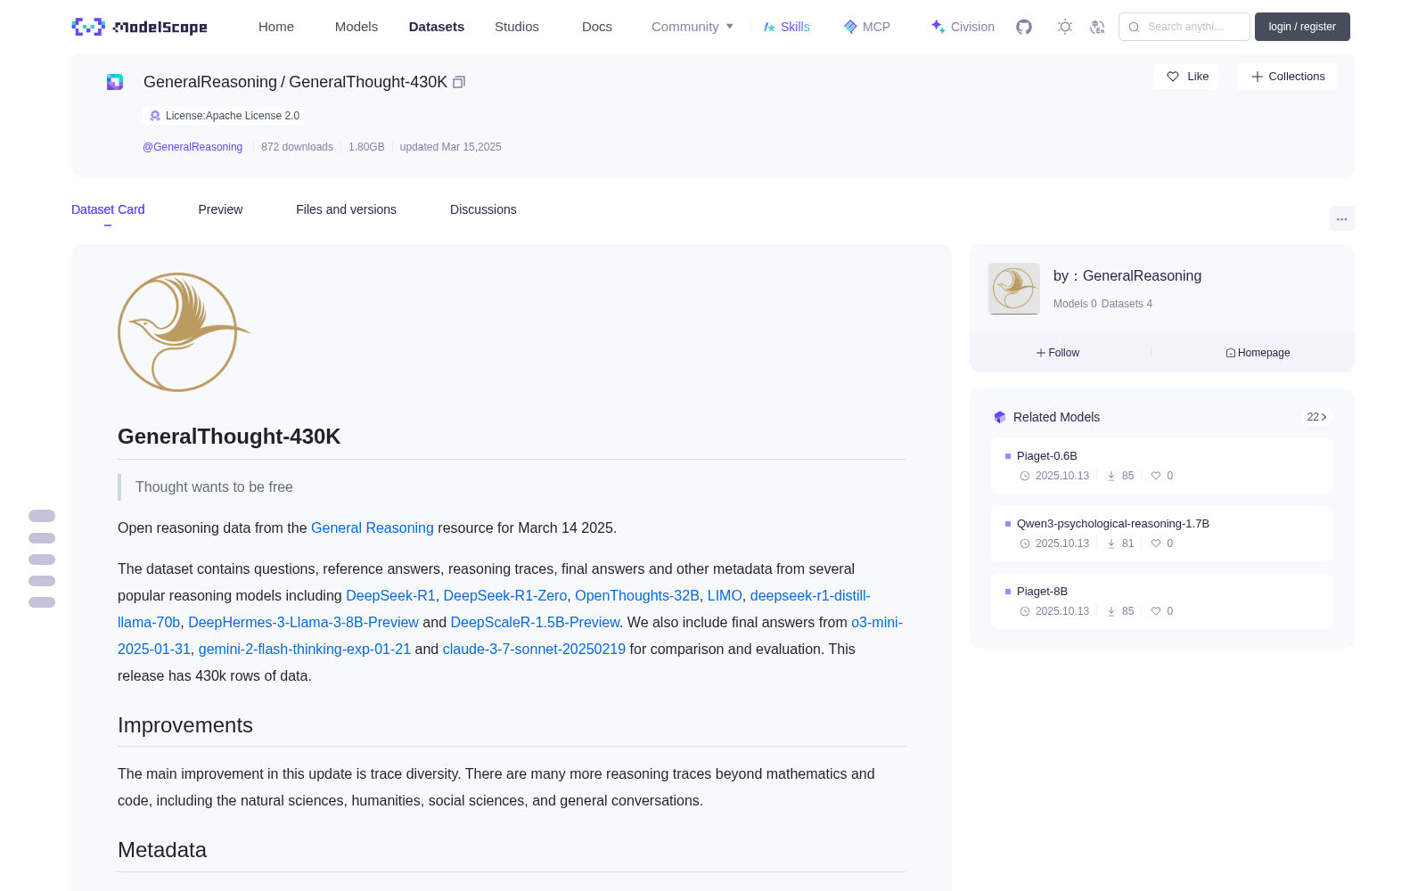
Task: Follow the General Reasoning hyperlink in text
Action: [x=373, y=527]
